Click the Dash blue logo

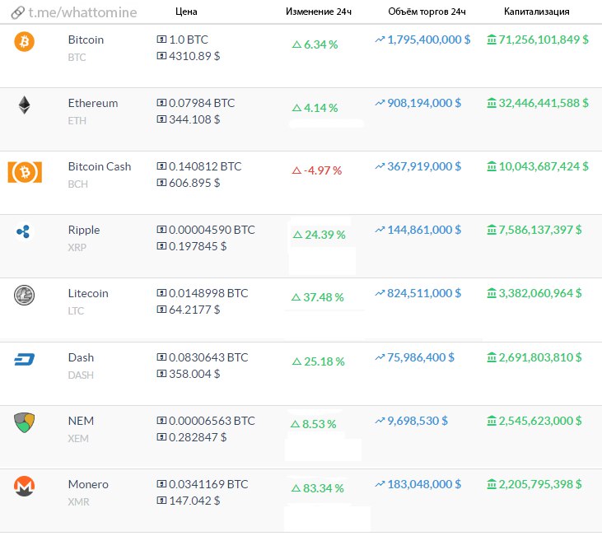(x=24, y=359)
